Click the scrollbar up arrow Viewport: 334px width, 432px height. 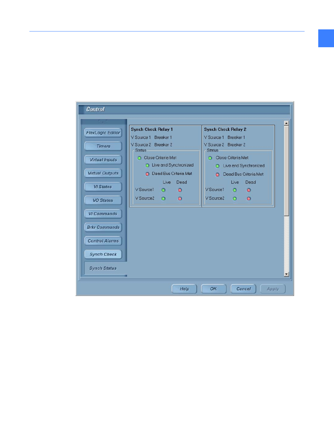click(286, 123)
